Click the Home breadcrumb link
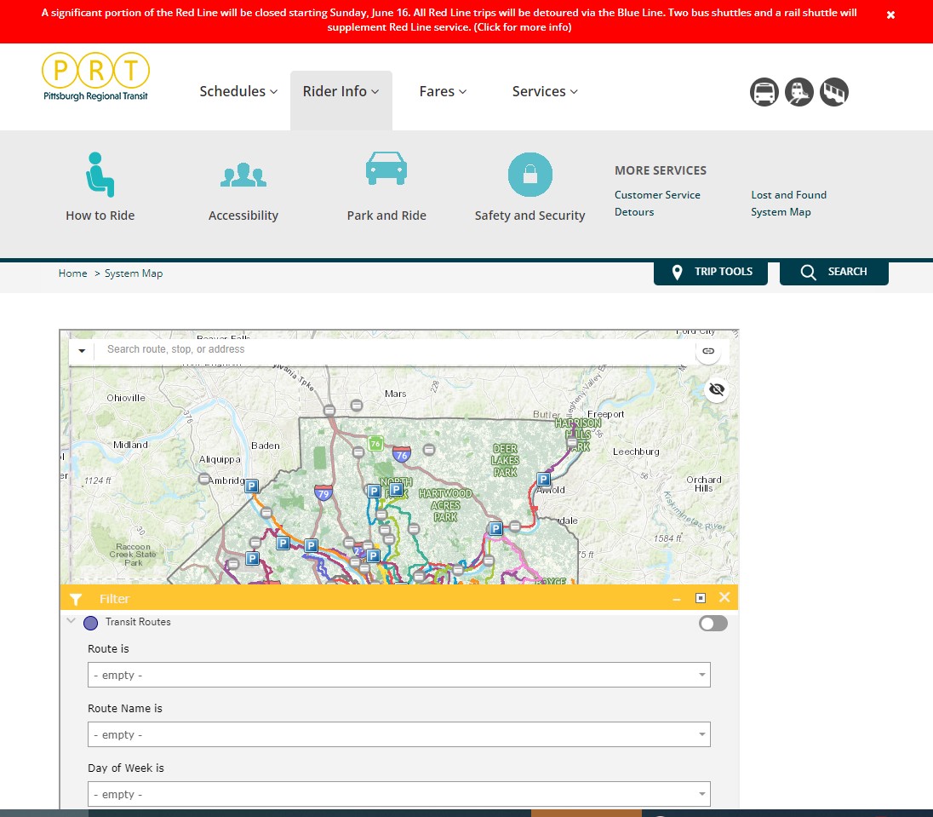Viewport: 933px width, 817px height. [72, 273]
